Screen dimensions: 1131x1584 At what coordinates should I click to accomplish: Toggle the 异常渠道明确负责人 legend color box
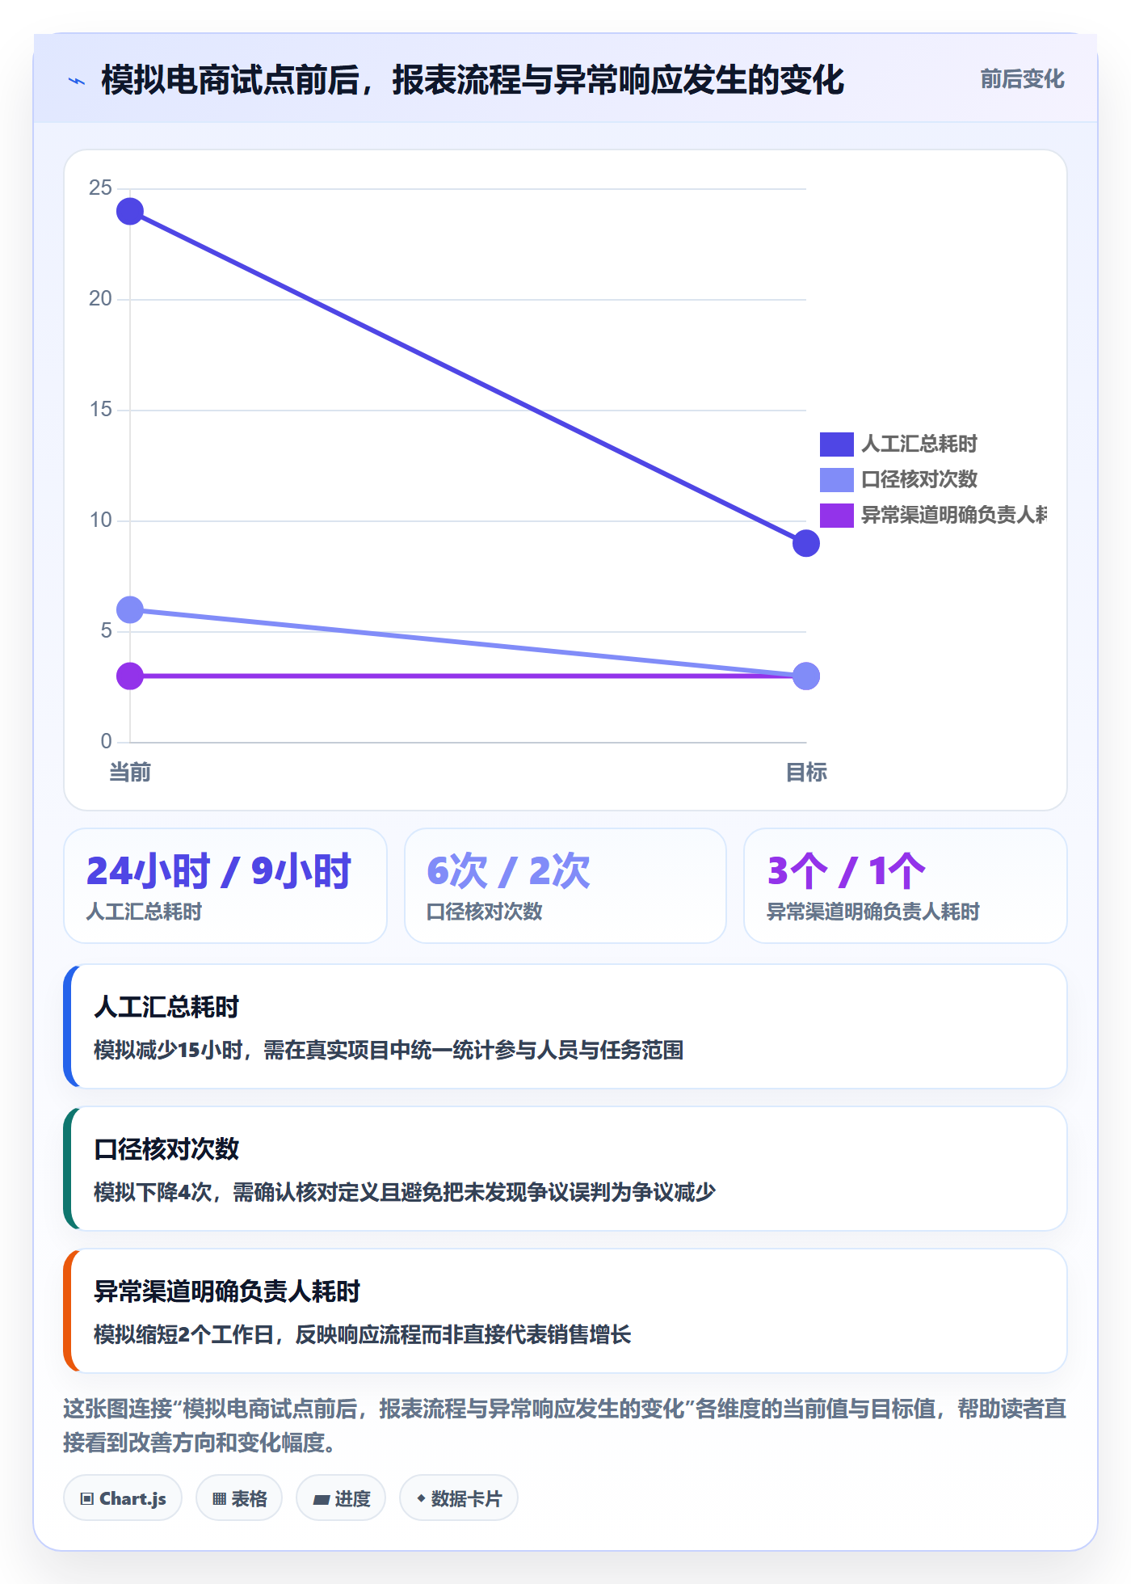[836, 515]
